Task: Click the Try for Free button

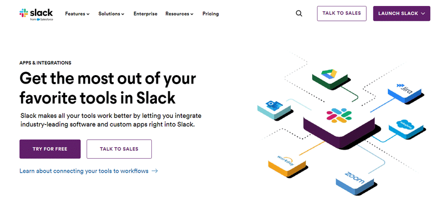Action: point(50,149)
